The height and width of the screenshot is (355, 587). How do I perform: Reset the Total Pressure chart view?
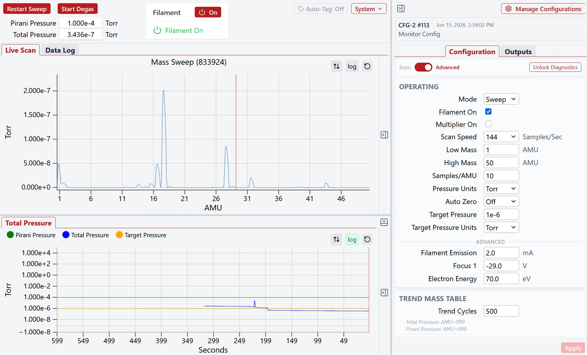click(x=367, y=239)
